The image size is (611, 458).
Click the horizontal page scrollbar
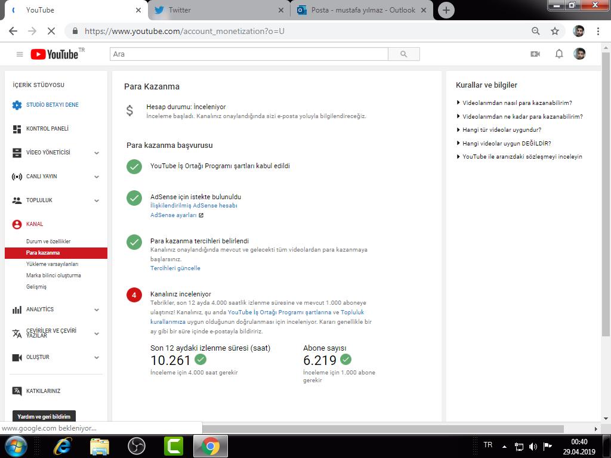tap(383, 429)
